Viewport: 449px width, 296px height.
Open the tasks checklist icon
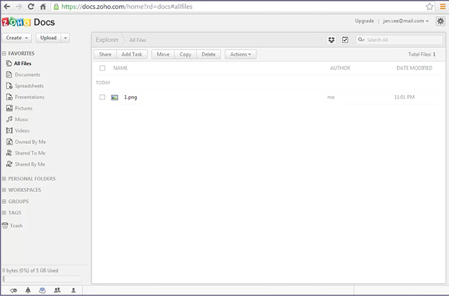click(345, 40)
